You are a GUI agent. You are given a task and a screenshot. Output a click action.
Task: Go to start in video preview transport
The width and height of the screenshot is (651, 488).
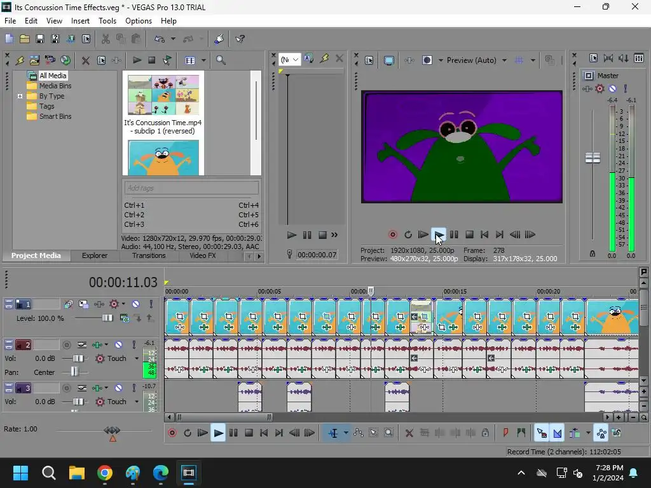(484, 235)
